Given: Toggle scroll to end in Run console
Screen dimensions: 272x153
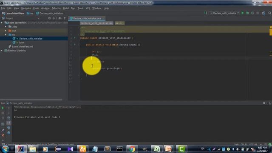Looking at the screenshot, I should click(8, 123).
